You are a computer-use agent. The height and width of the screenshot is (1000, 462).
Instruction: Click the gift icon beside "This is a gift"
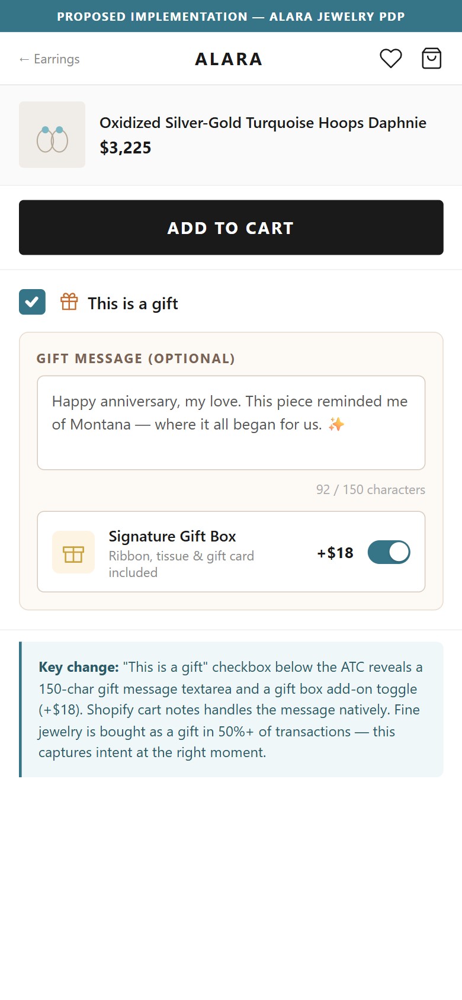tap(69, 302)
